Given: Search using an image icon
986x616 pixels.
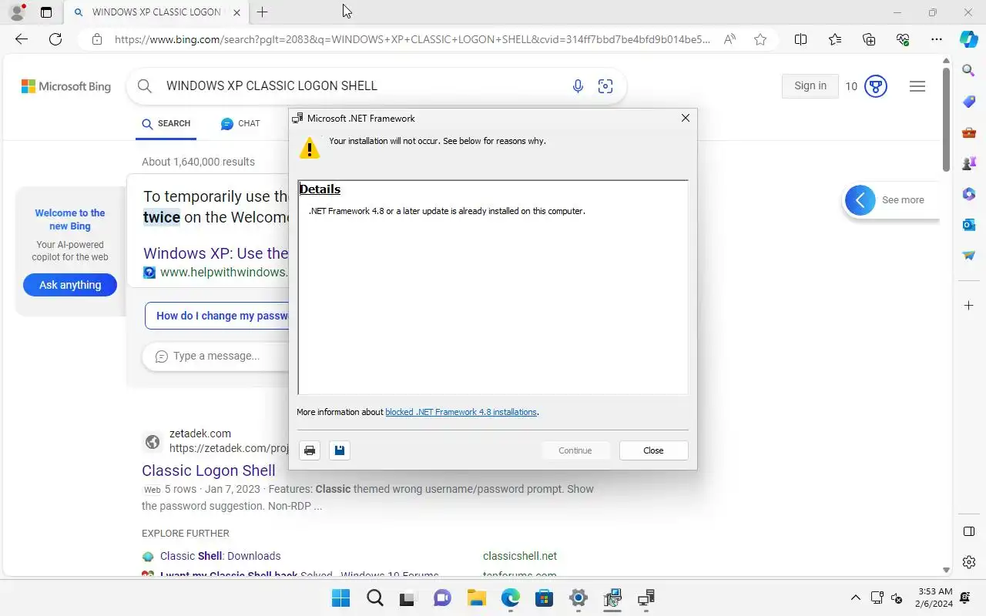Looking at the screenshot, I should point(605,86).
